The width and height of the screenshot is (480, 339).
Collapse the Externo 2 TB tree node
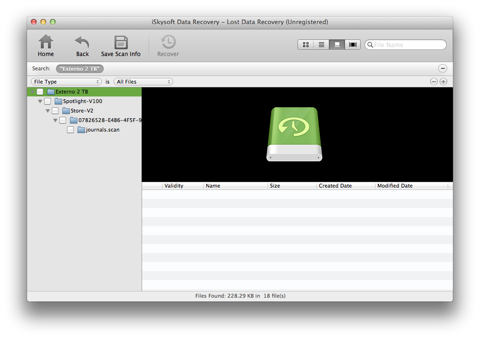(32, 92)
